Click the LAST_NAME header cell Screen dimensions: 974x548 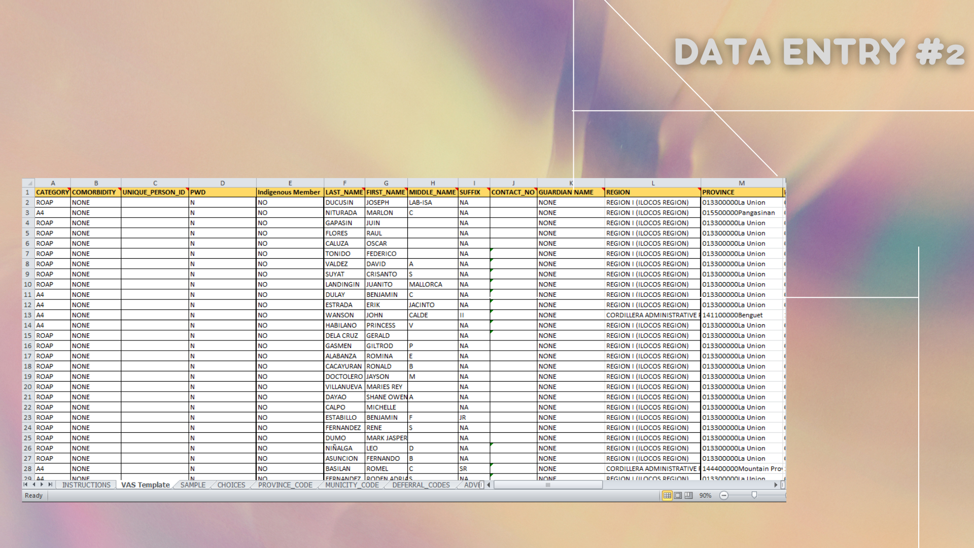344,192
